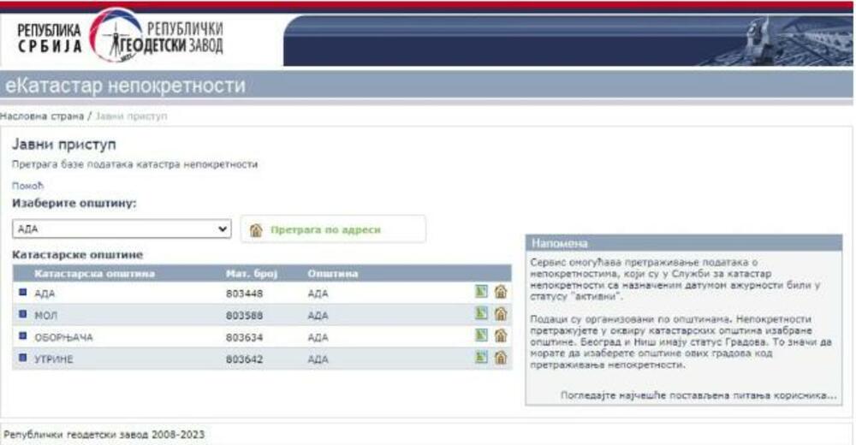856x445 pixels.
Task: Click footer Републички геодетски завод 2008-2023
Action: pyautogui.click(x=104, y=435)
